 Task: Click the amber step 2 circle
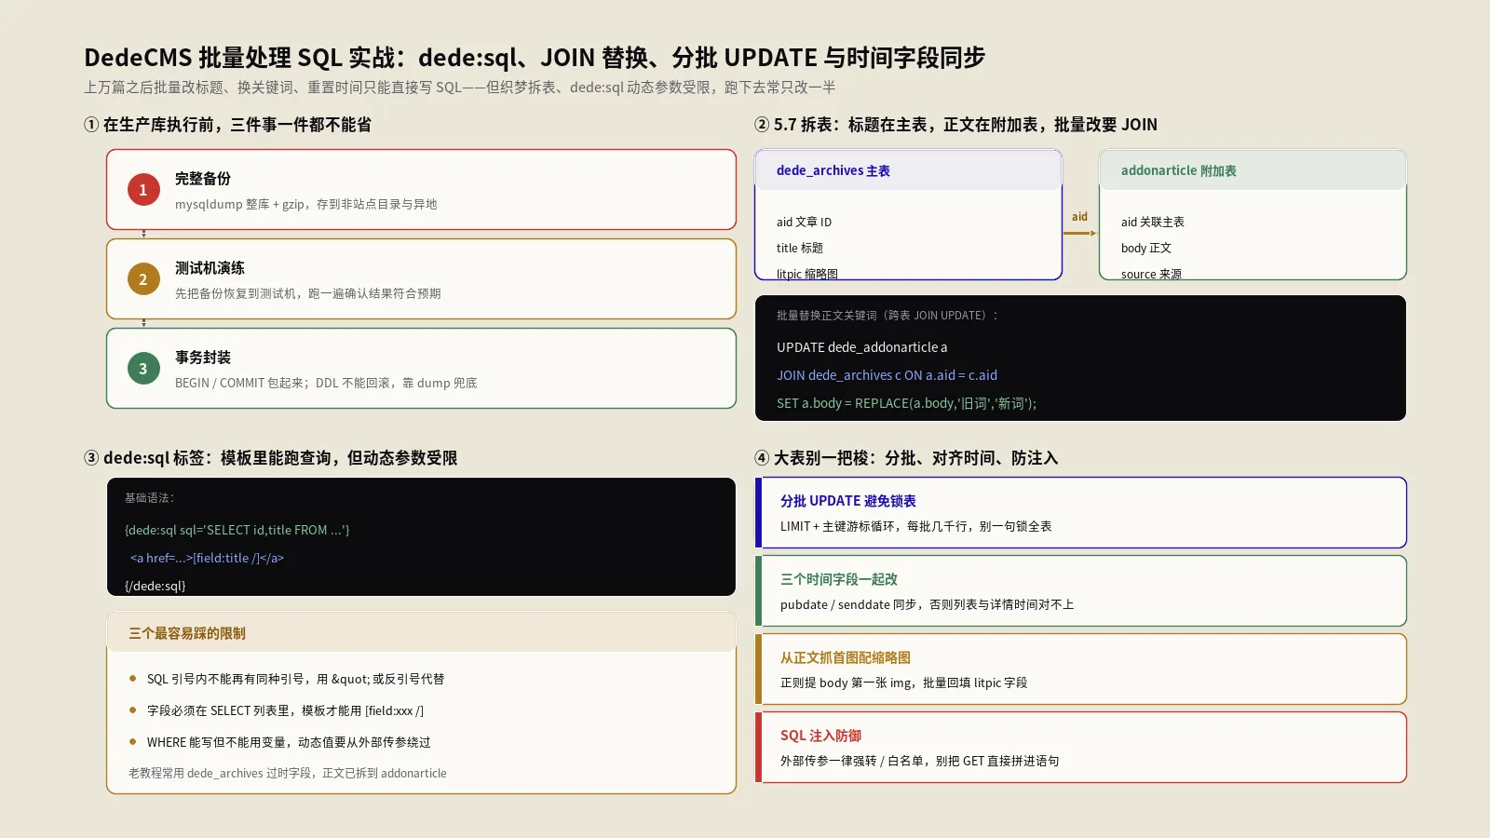143,279
